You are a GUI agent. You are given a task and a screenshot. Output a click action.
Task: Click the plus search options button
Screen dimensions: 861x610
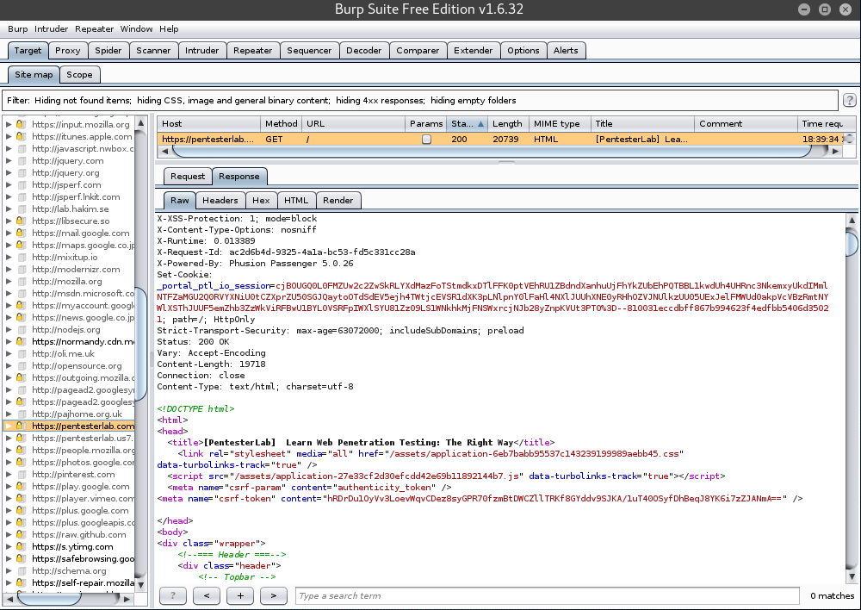tap(240, 595)
